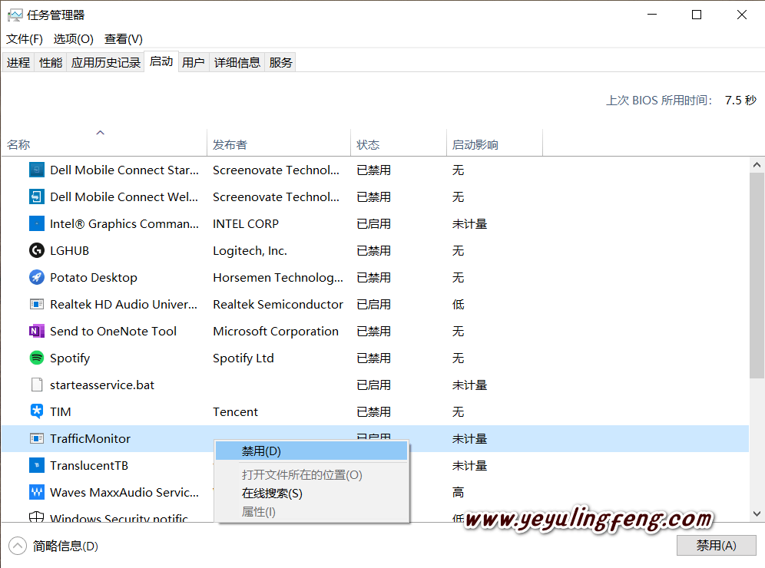Viewport: 765px width, 568px height.
Task: Open the 文件(F) menu
Action: point(25,38)
